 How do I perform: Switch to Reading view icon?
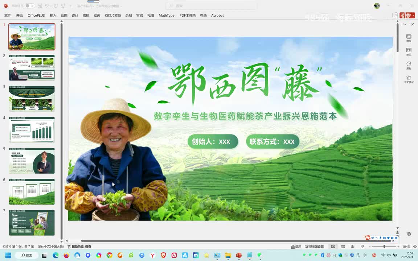[x=352, y=246]
